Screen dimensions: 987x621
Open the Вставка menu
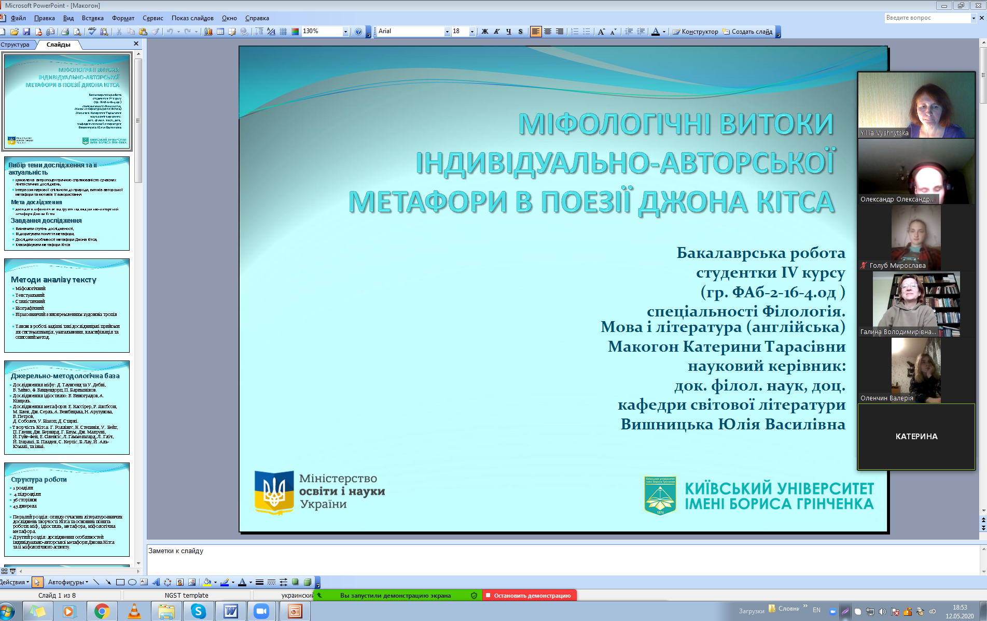pos(92,18)
